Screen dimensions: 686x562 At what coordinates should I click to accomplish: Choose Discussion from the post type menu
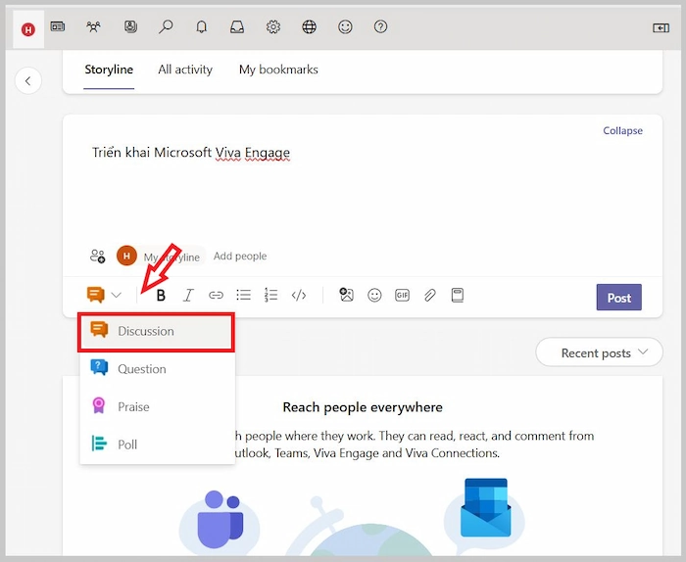[156, 332]
